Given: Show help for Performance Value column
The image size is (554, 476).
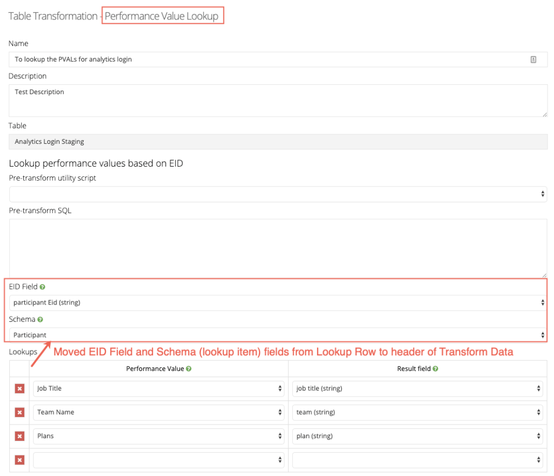Looking at the screenshot, I should pyautogui.click(x=189, y=369).
